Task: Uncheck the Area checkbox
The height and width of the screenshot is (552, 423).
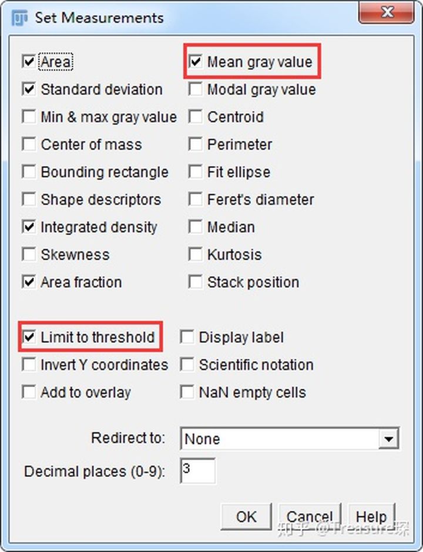Action: (x=29, y=62)
